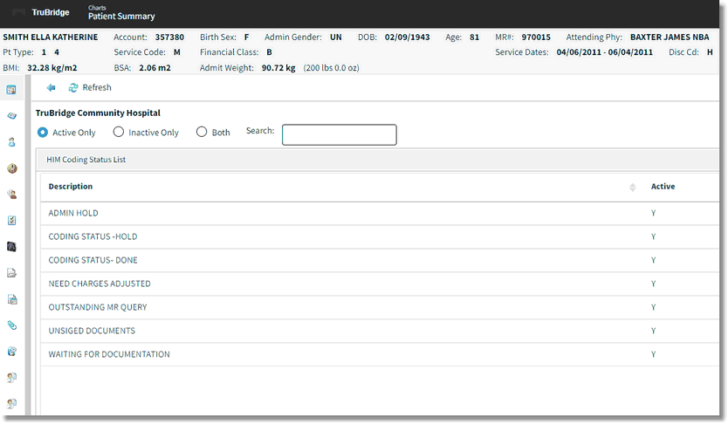The height and width of the screenshot is (424, 728).
Task: Open the dark x-ray imaging sidebar icon
Action: [x=11, y=246]
